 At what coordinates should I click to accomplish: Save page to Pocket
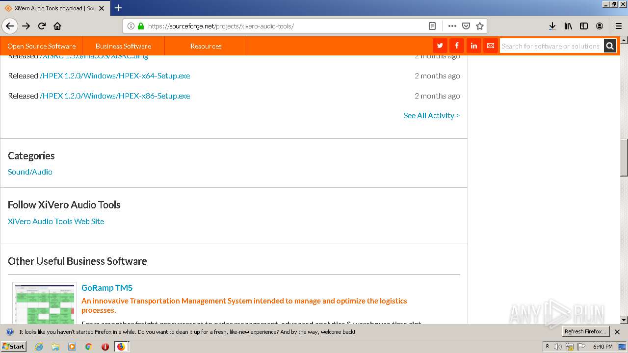pos(466,26)
